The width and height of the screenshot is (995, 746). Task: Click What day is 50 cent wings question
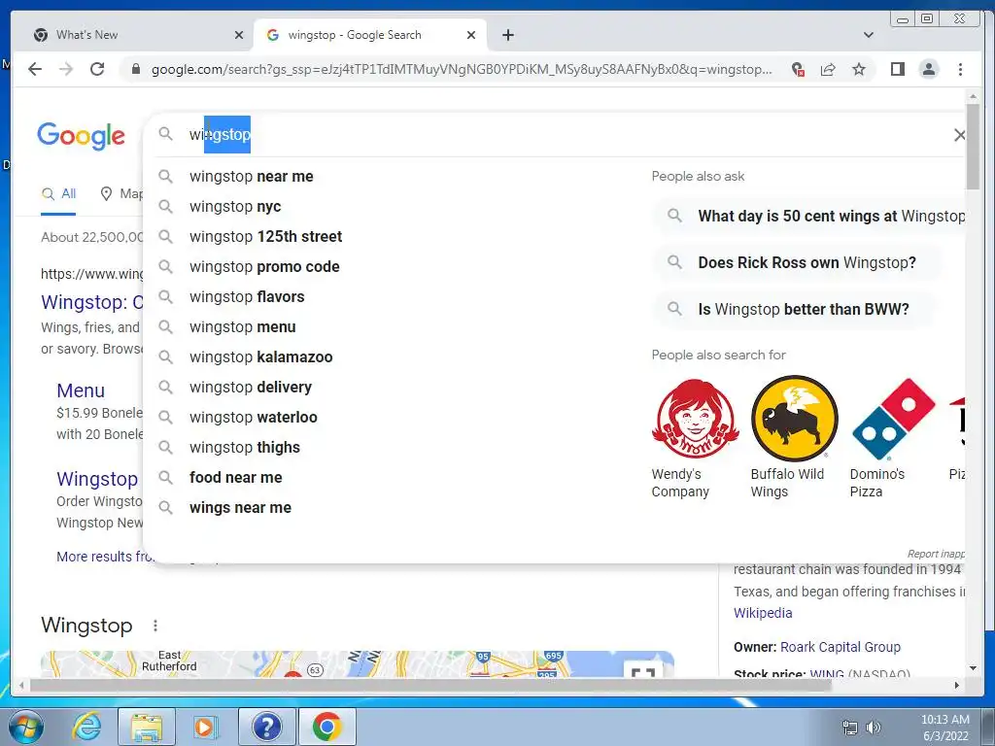pyautogui.click(x=811, y=217)
